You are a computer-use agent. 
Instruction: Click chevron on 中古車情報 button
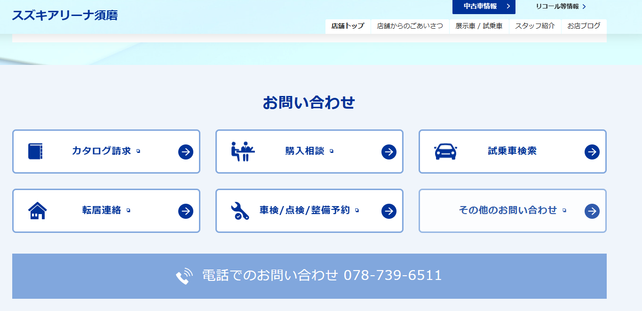[x=508, y=6]
